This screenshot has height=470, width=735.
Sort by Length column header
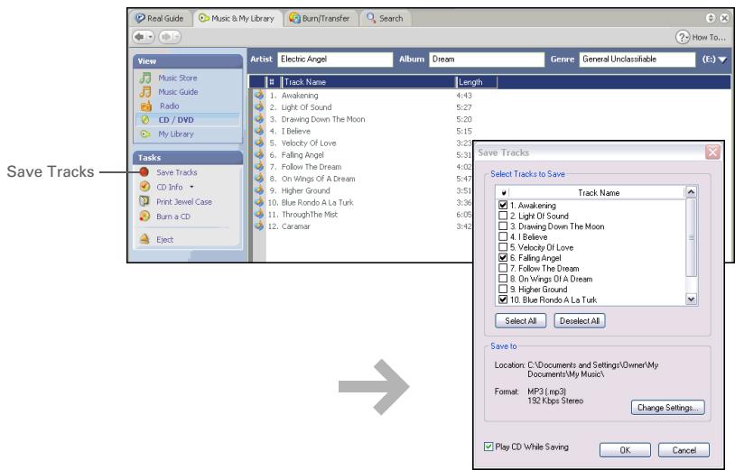(477, 82)
